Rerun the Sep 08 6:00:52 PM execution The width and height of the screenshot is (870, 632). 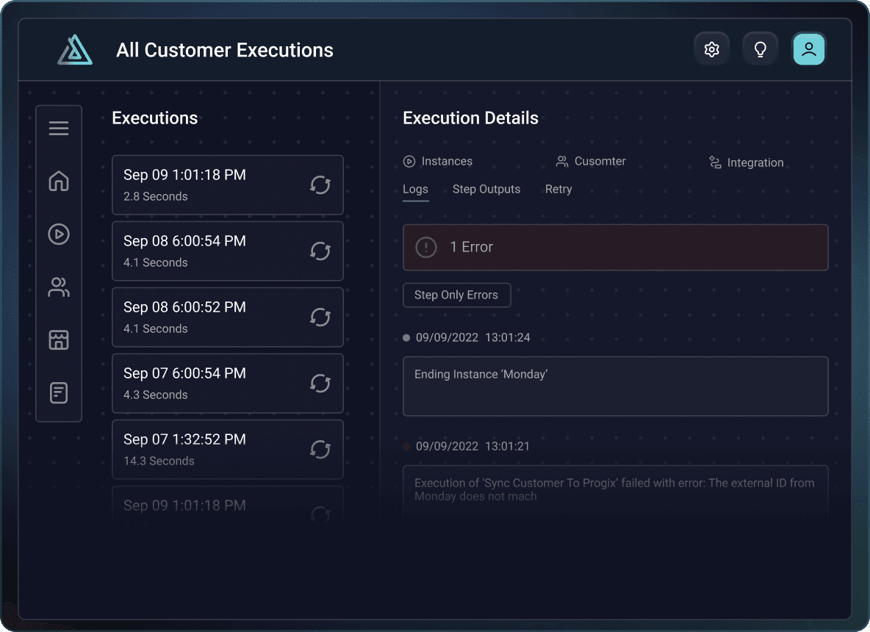pos(320,317)
